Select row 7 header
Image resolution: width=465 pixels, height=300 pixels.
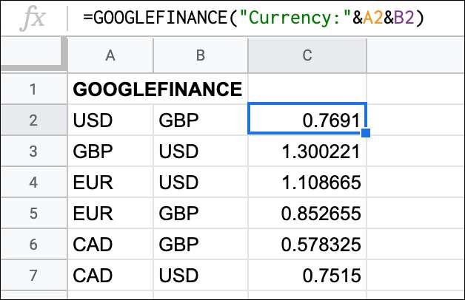(x=33, y=275)
